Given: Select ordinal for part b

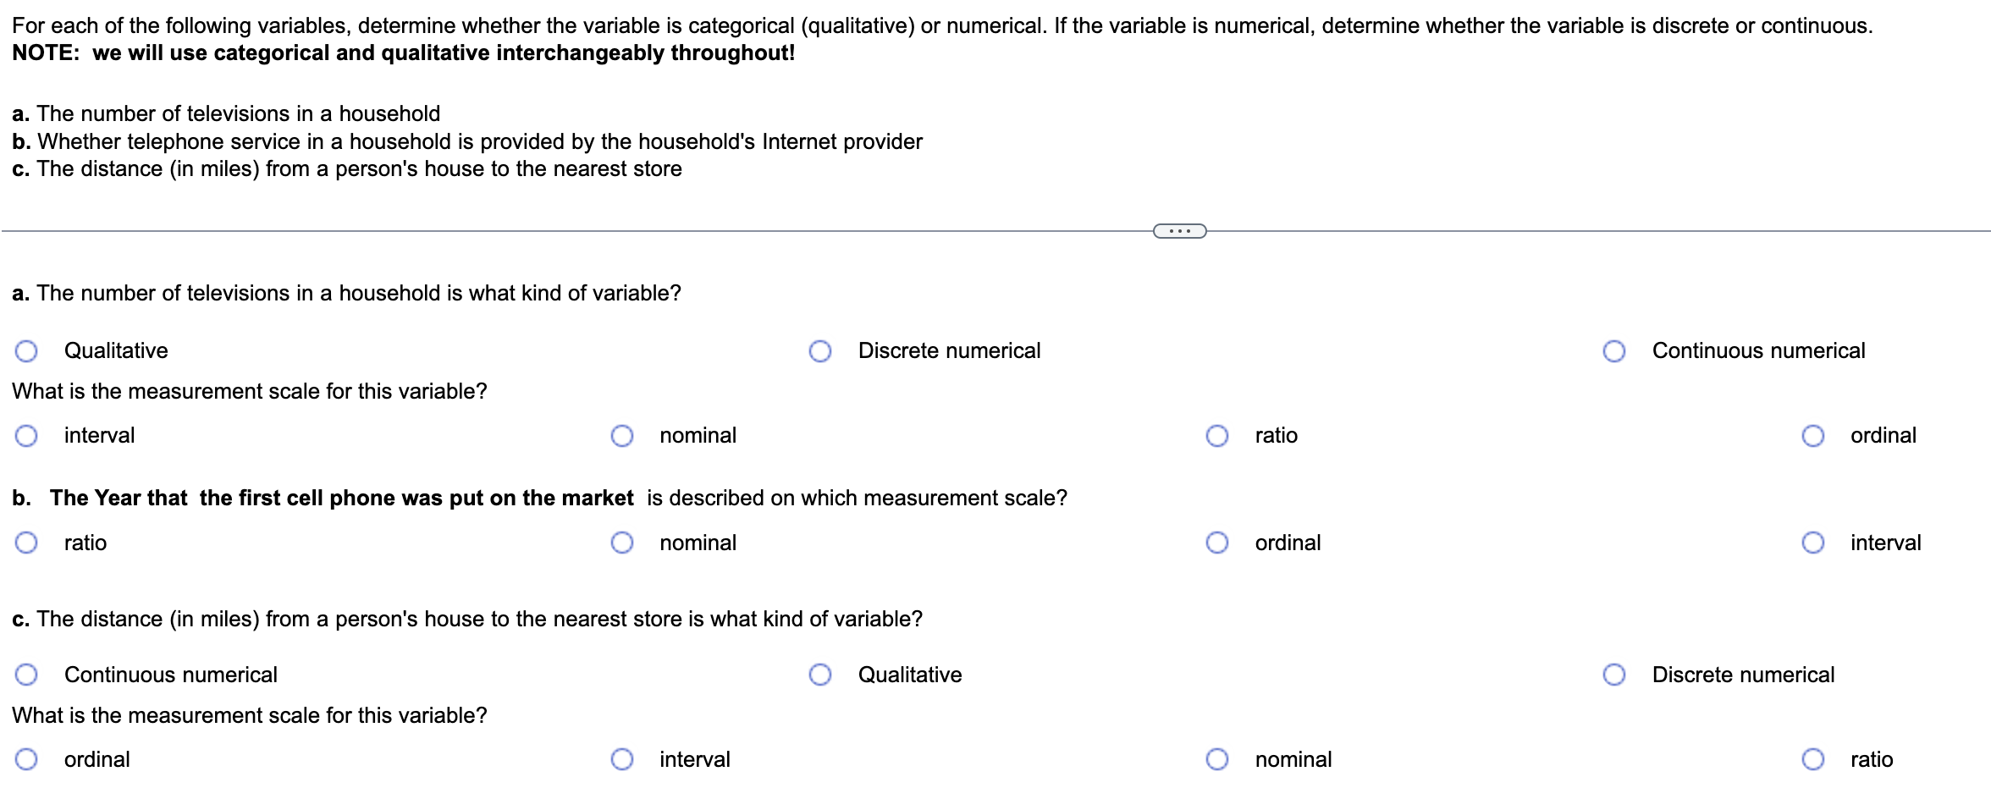Looking at the screenshot, I should pyautogui.click(x=1217, y=543).
